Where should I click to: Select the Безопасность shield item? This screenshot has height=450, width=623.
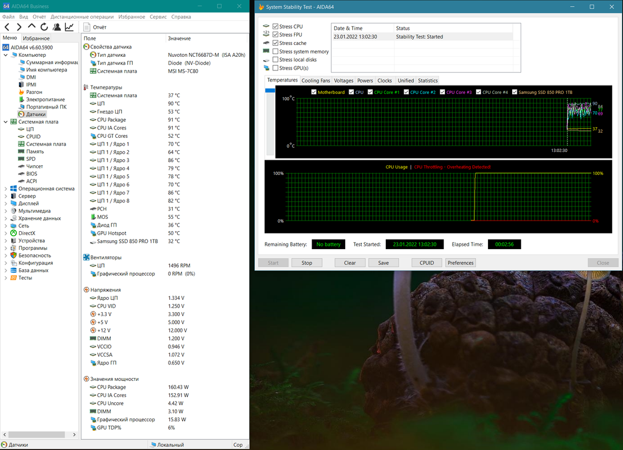click(30, 255)
